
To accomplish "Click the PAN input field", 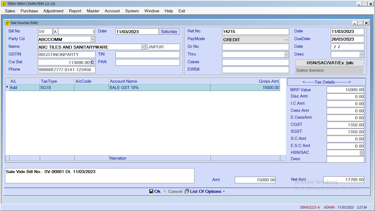I will tap(148, 62).
